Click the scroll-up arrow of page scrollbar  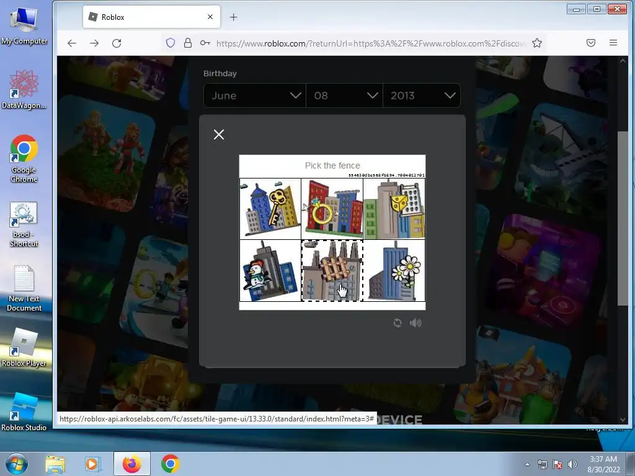tap(623, 61)
